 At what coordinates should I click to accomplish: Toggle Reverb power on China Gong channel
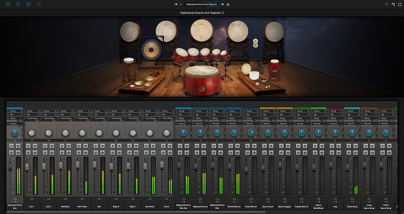pyautogui.click(x=345, y=123)
